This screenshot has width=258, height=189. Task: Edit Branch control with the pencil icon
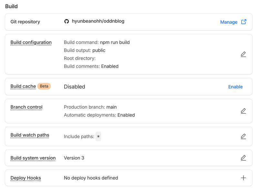click(x=243, y=111)
